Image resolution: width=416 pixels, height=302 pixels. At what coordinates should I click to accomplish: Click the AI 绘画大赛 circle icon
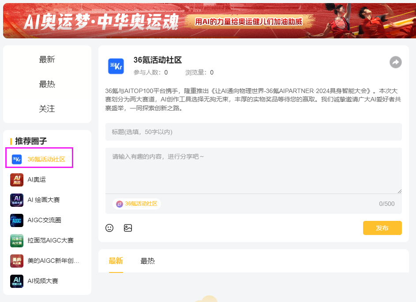tap(16, 200)
